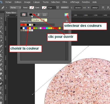Image resolution: width=110 pixels, height=104 pixels.
Task: Click the color popup resize grip corner
Action: click(70, 63)
